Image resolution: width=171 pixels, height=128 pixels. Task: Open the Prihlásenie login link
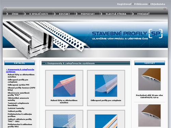[141, 4]
